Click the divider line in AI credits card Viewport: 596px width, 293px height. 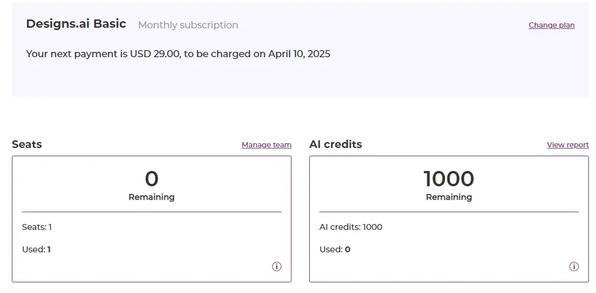point(449,212)
